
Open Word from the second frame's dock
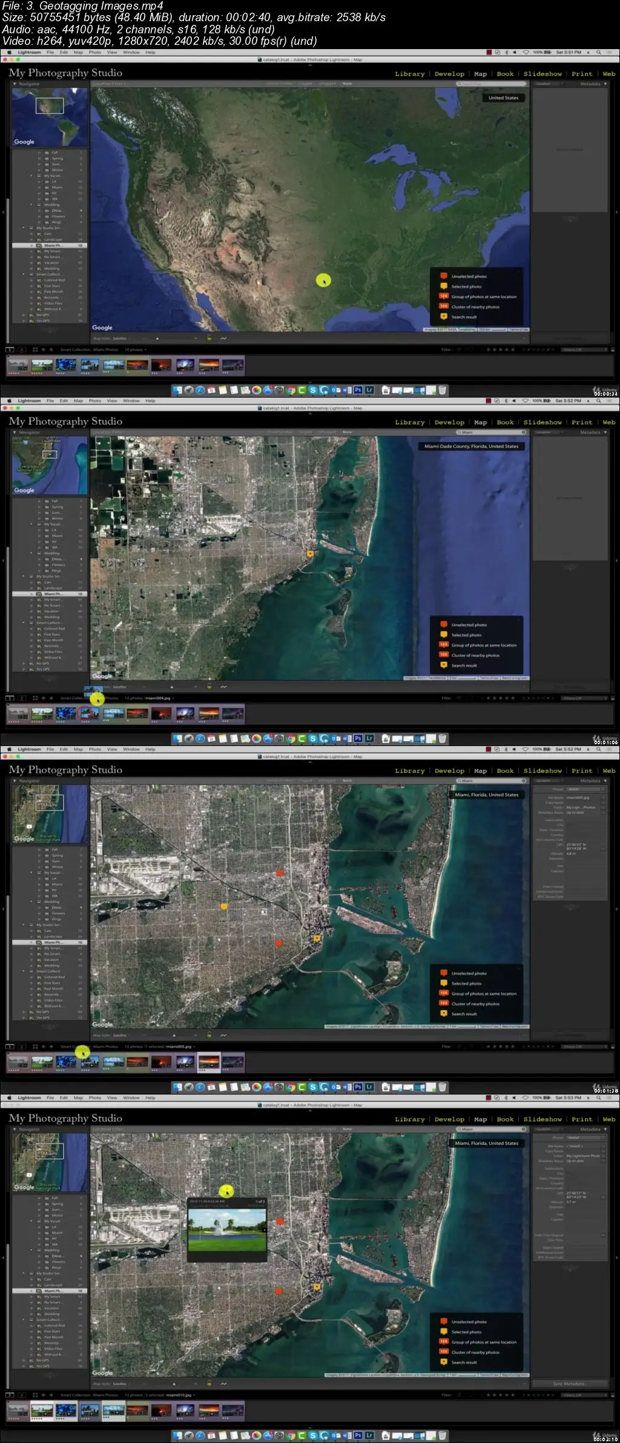[347, 739]
